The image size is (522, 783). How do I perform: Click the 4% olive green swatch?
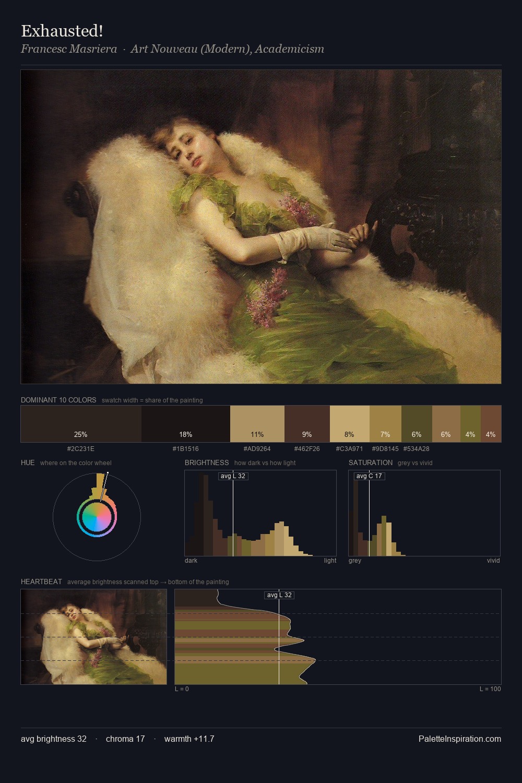(470, 424)
